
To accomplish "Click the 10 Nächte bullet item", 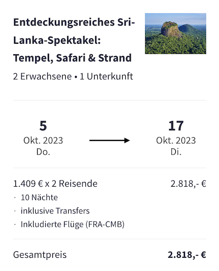I will pos(39,197).
